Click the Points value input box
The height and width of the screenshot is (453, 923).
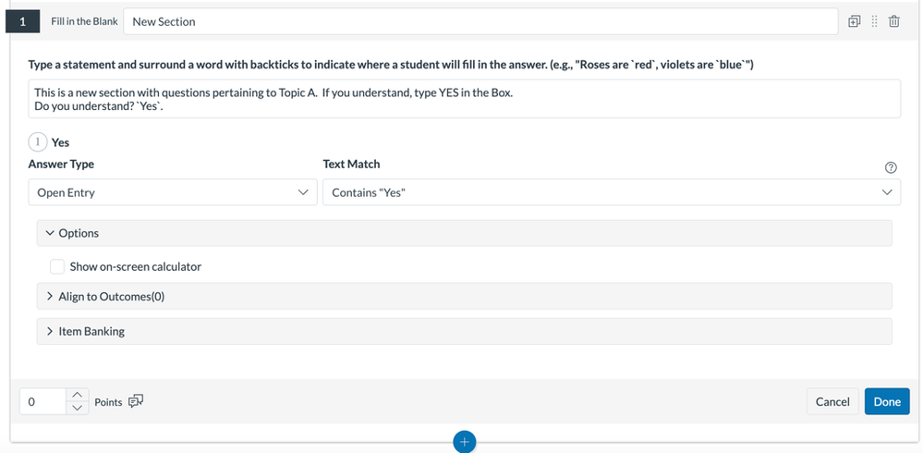click(x=43, y=401)
